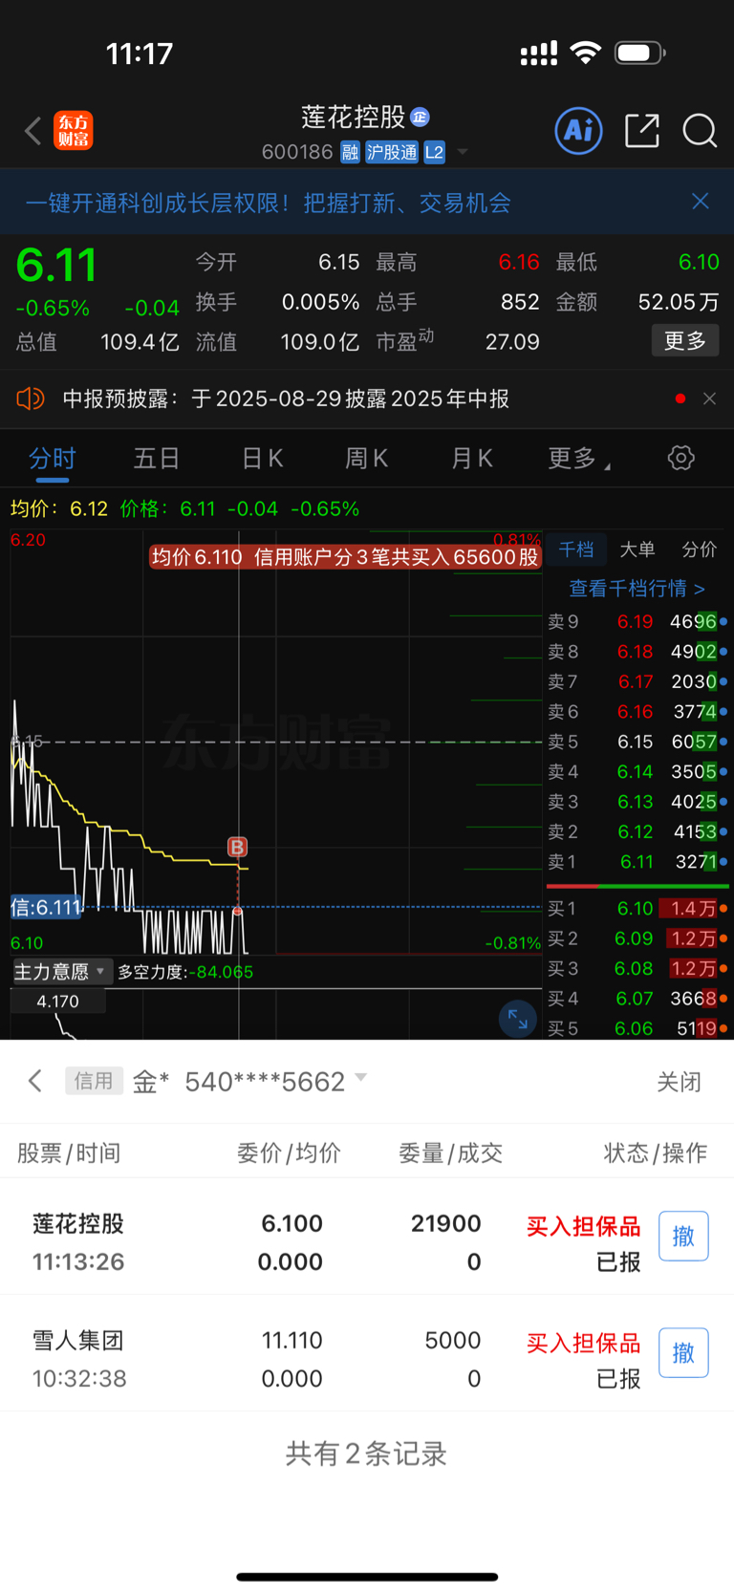Tap the fullscreen expand chart icon
The height and width of the screenshot is (1595, 734).
[518, 1019]
